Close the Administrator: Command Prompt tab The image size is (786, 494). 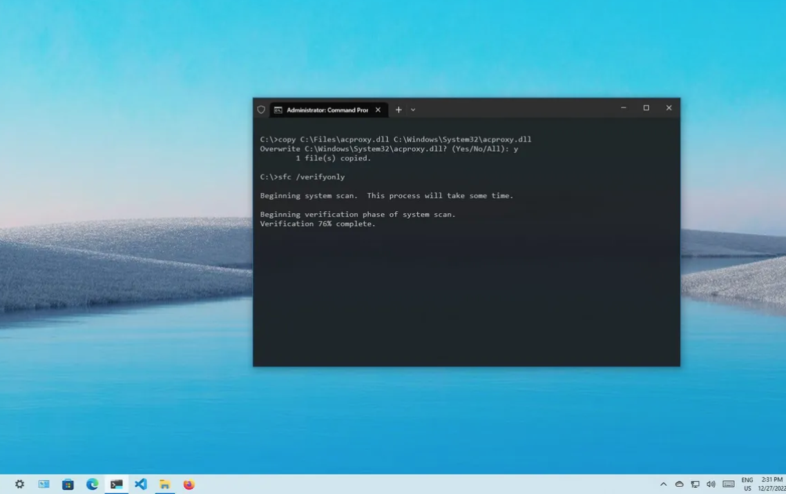tap(378, 110)
